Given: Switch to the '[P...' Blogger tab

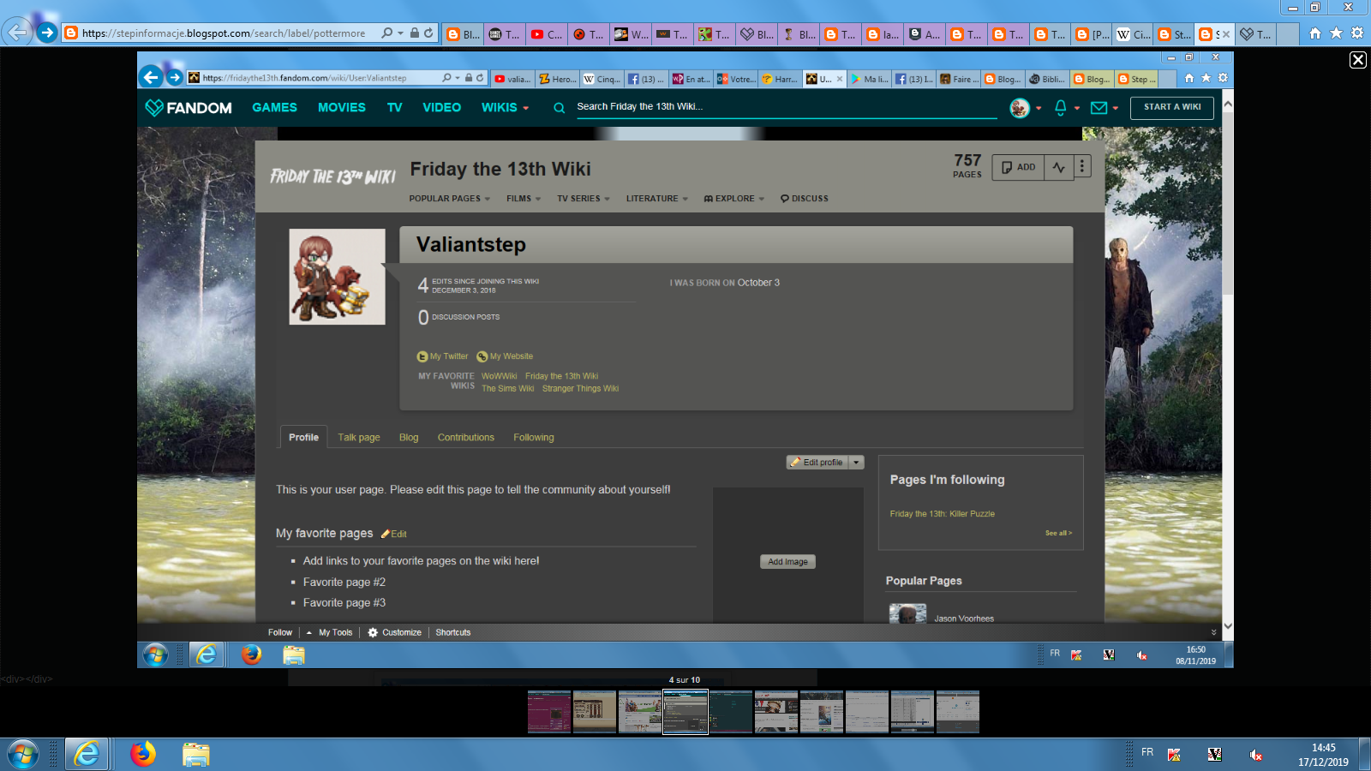Looking at the screenshot, I should pyautogui.click(x=1092, y=34).
